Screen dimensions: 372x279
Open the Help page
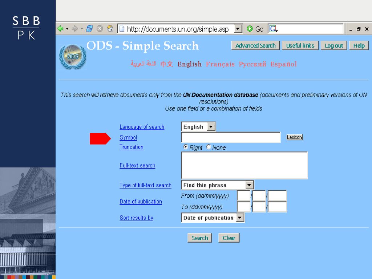pyautogui.click(x=359, y=45)
